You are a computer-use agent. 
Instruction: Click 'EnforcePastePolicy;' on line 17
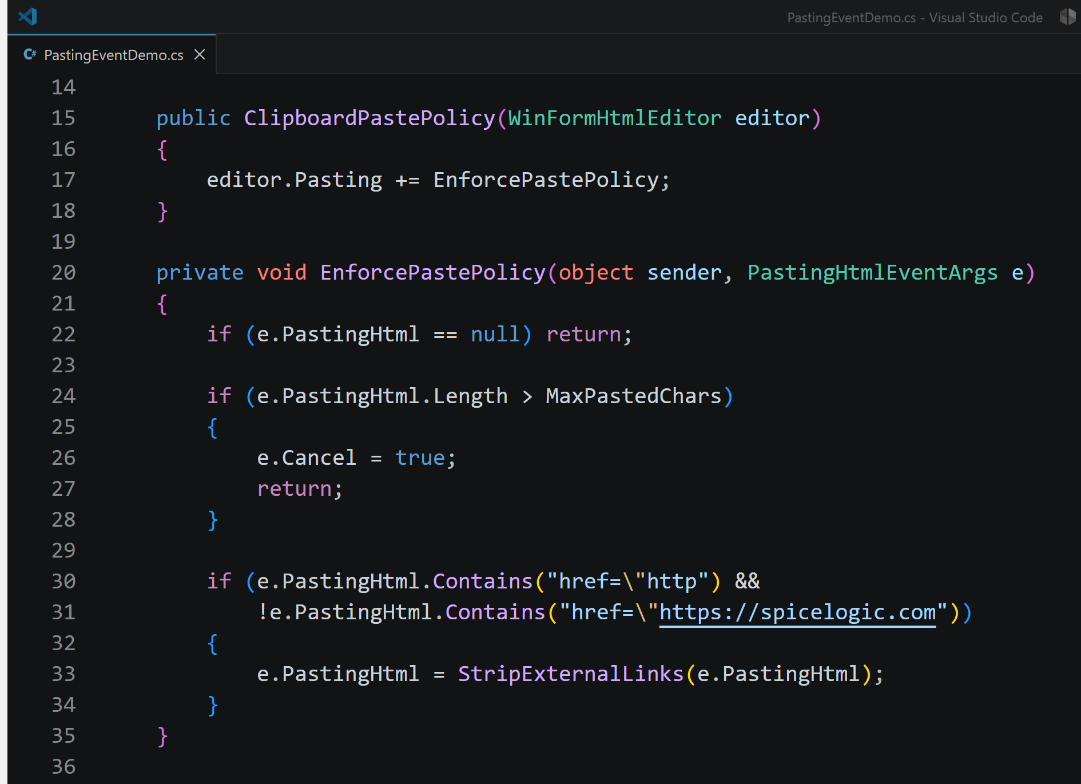[x=551, y=180]
